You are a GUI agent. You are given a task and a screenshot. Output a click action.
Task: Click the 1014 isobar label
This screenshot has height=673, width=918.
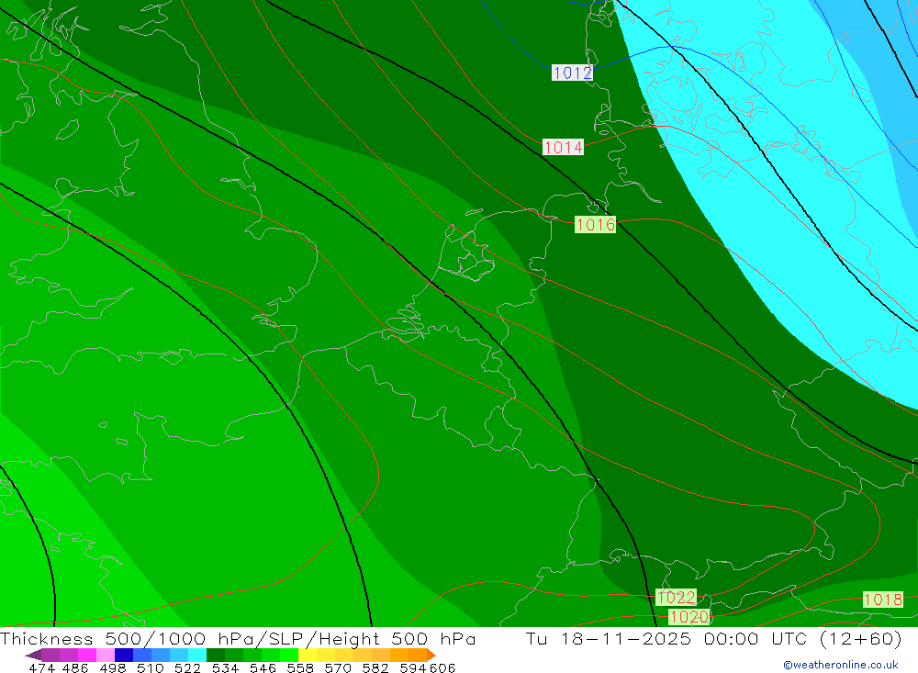(564, 147)
